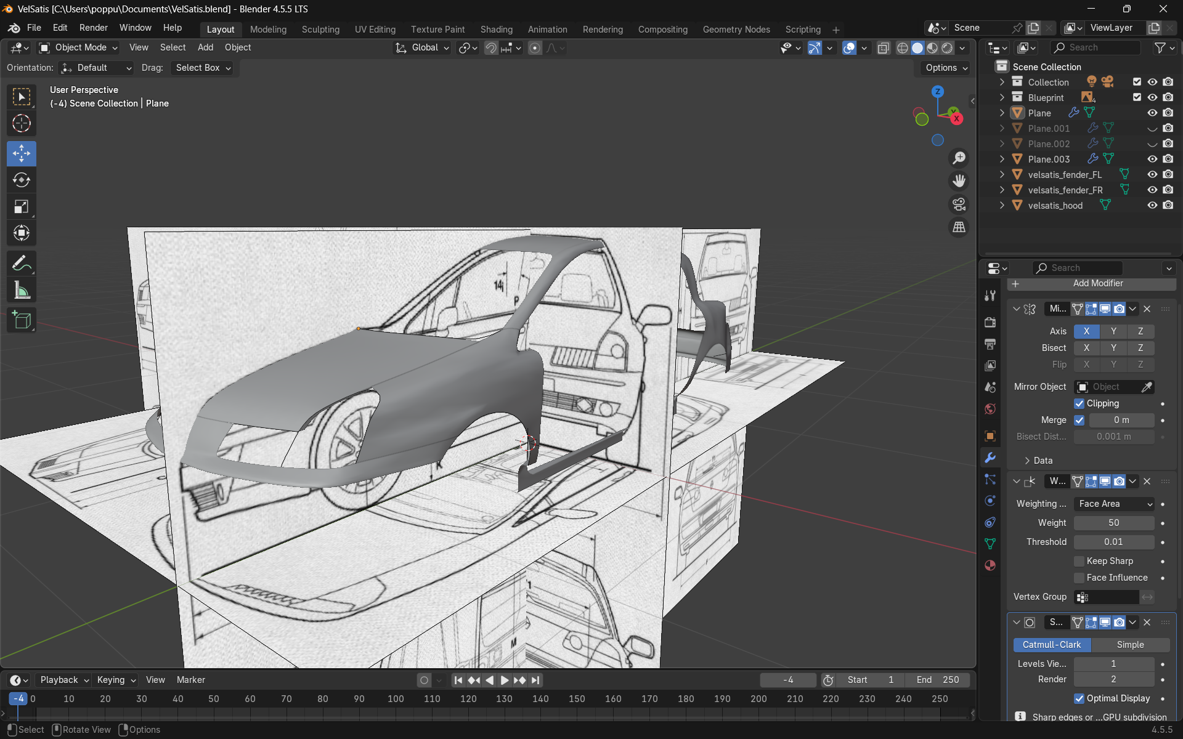Toggle camera view in viewport
1183x739 pixels.
click(x=959, y=204)
